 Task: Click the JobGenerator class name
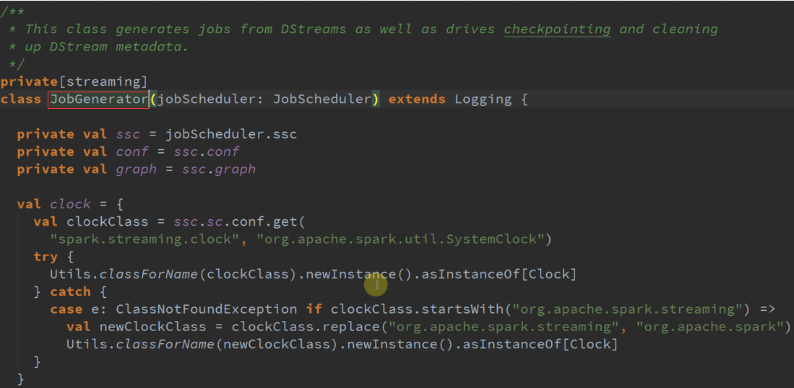(99, 100)
